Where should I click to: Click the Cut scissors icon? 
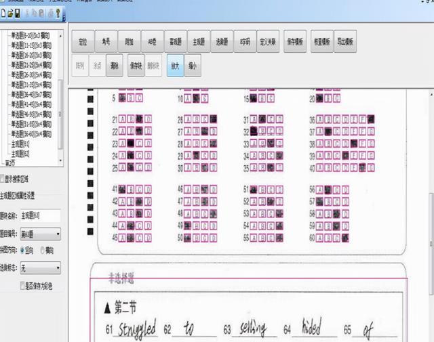(27, 14)
